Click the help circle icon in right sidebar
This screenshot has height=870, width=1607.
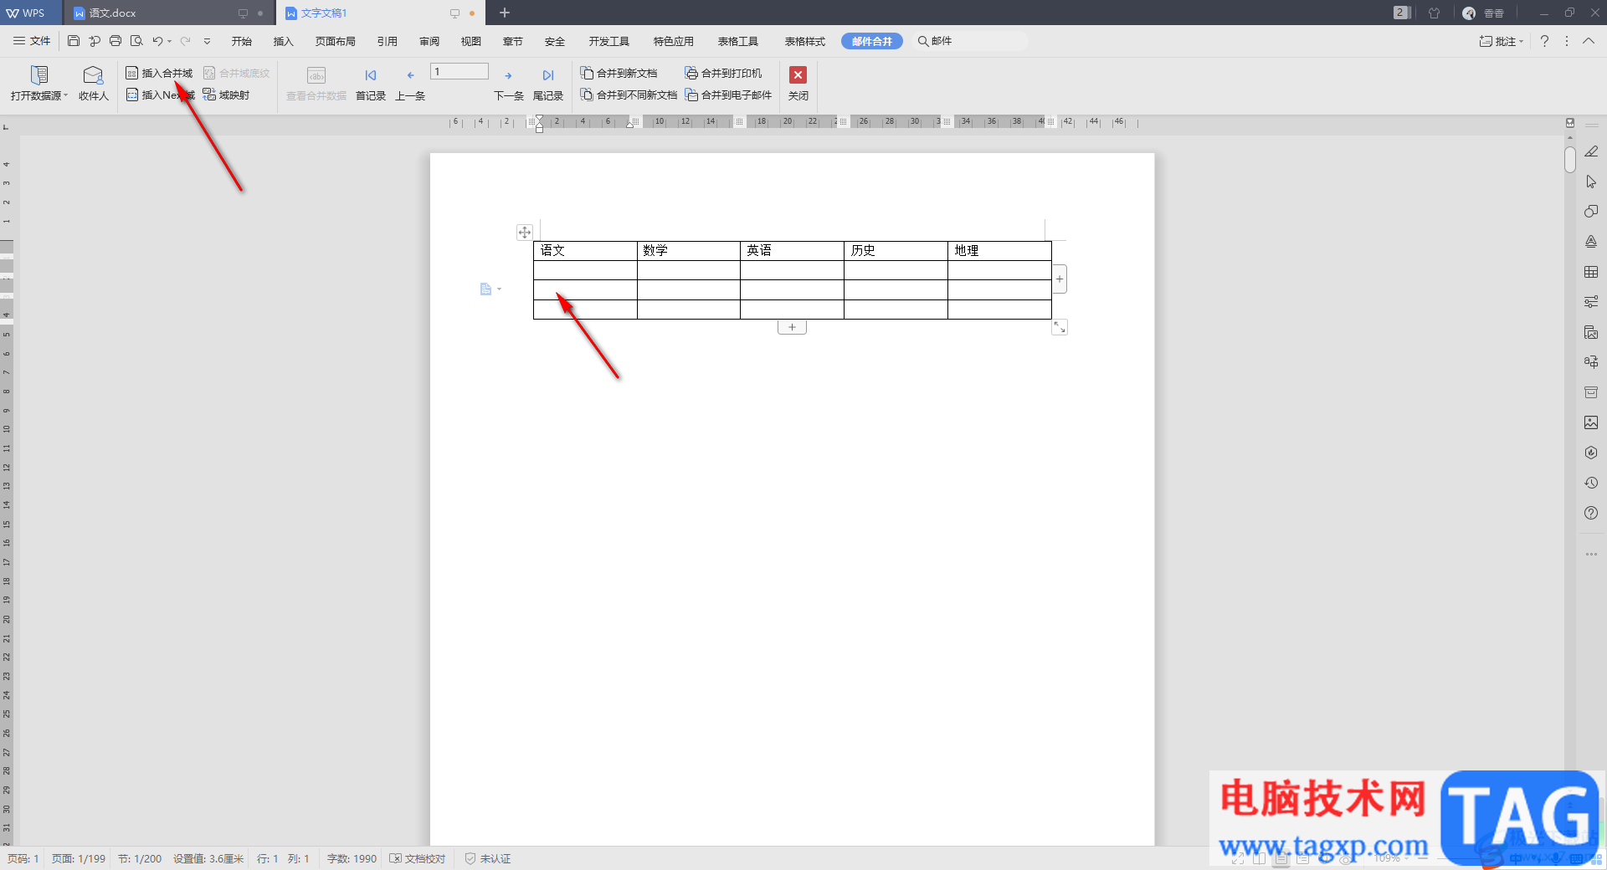[x=1591, y=513]
